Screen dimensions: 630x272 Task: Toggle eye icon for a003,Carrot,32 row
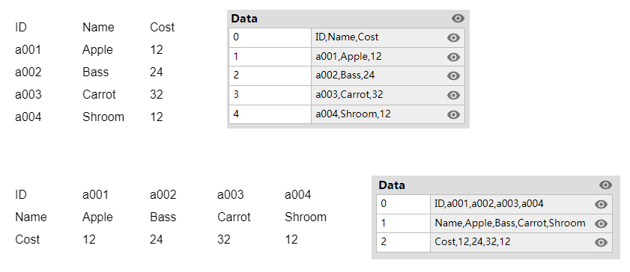(x=453, y=95)
